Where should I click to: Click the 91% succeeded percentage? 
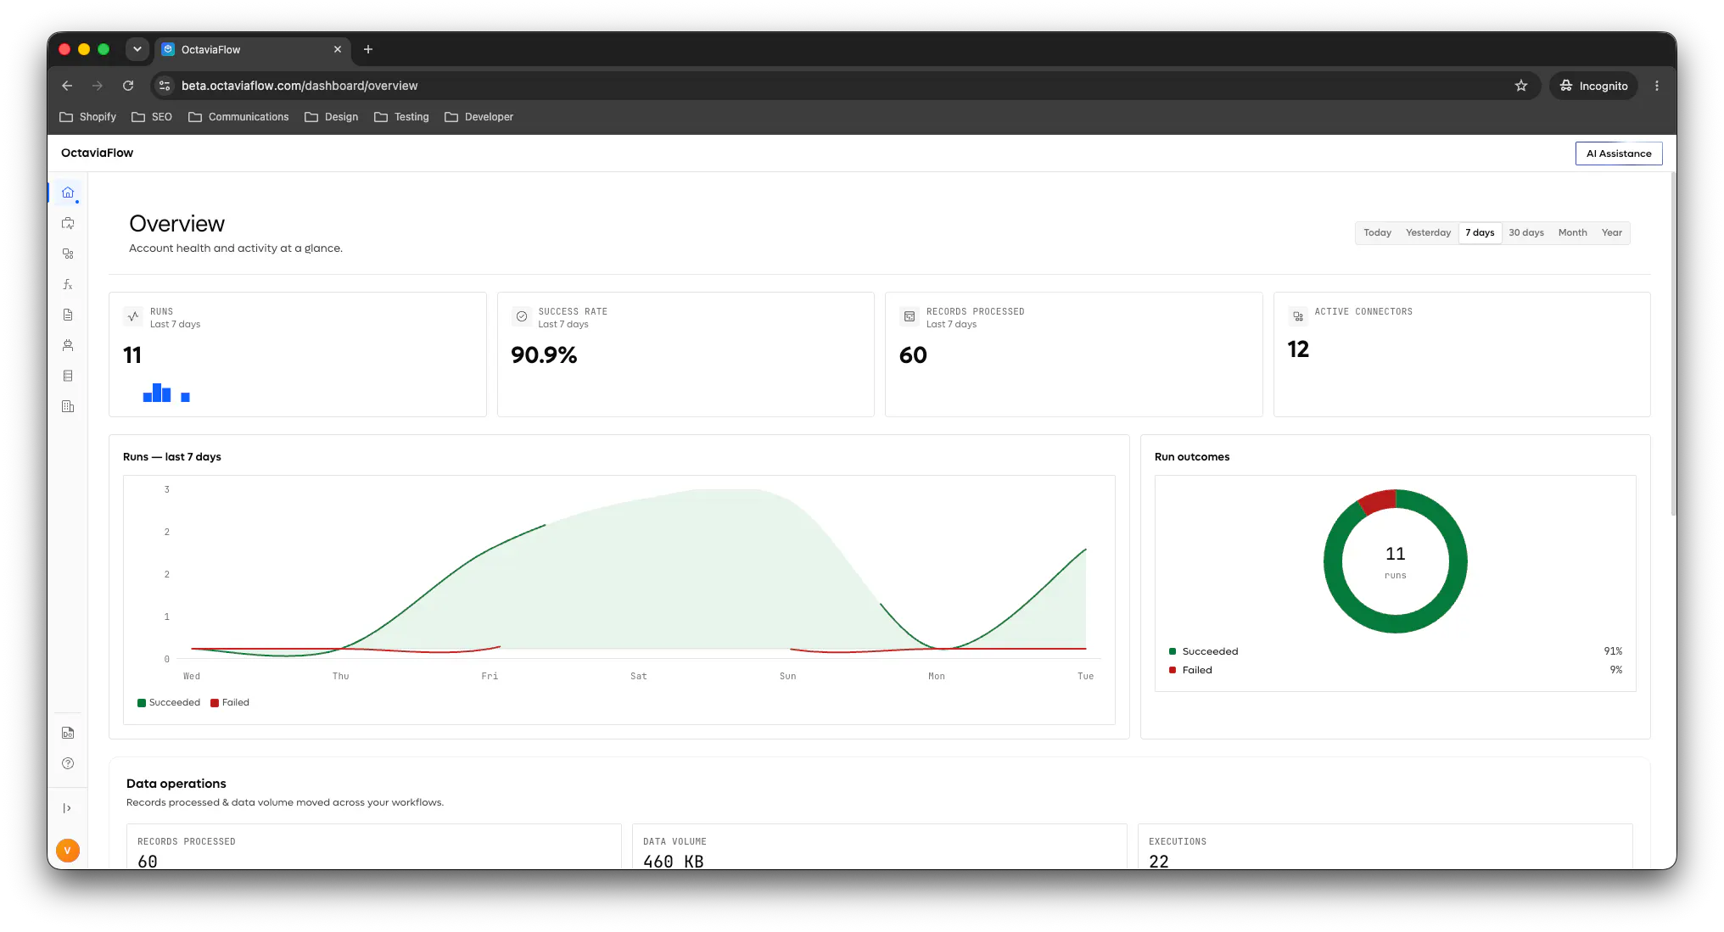[1613, 651]
